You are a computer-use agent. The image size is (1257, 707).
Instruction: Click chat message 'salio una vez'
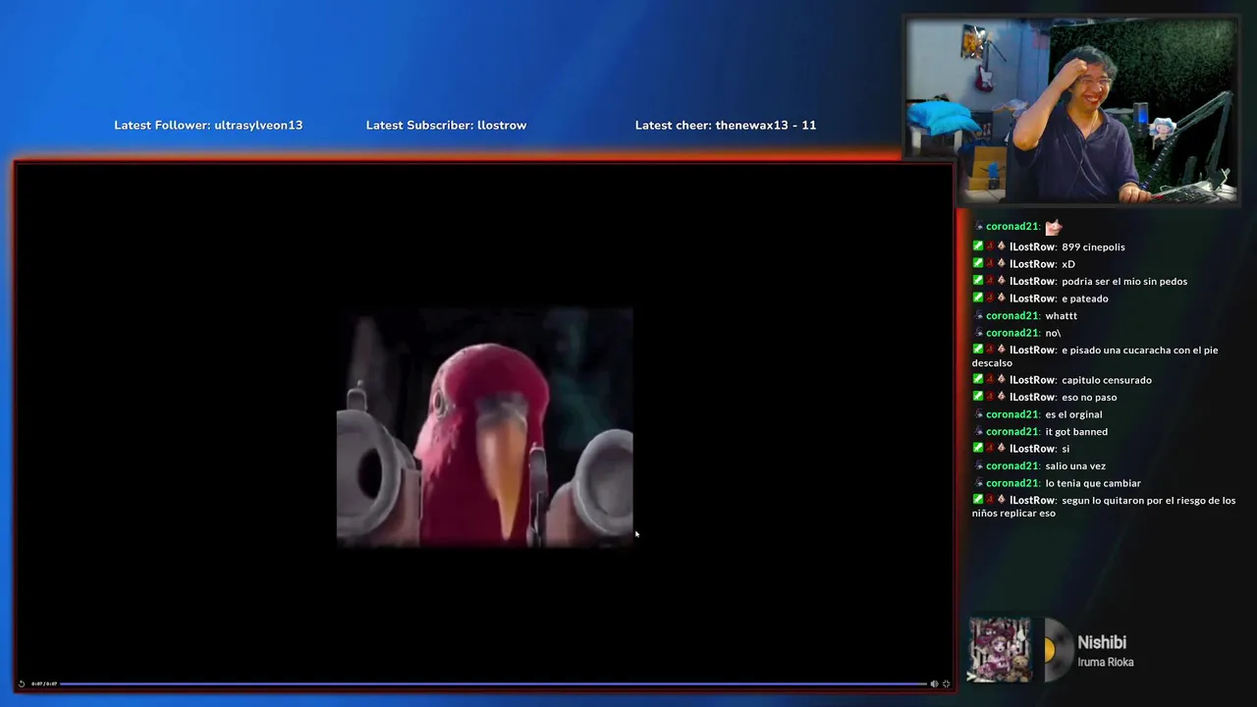tap(1075, 466)
